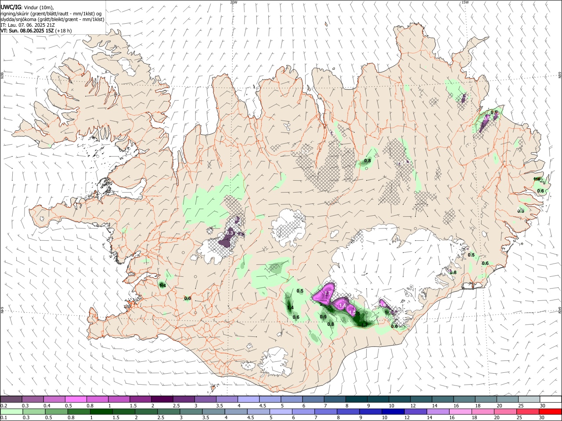The image size is (562, 421).
Task: Select the darkest purple 2–2.5 snow swatch
Action: click(162, 399)
